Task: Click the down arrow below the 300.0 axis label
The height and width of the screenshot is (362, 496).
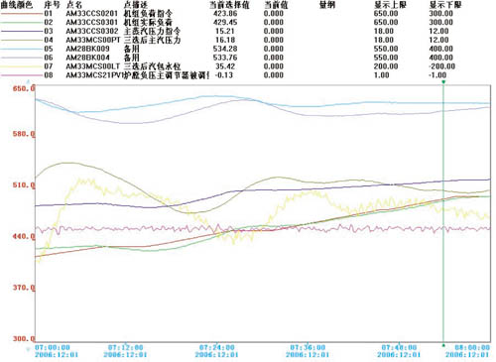Action: (28, 349)
